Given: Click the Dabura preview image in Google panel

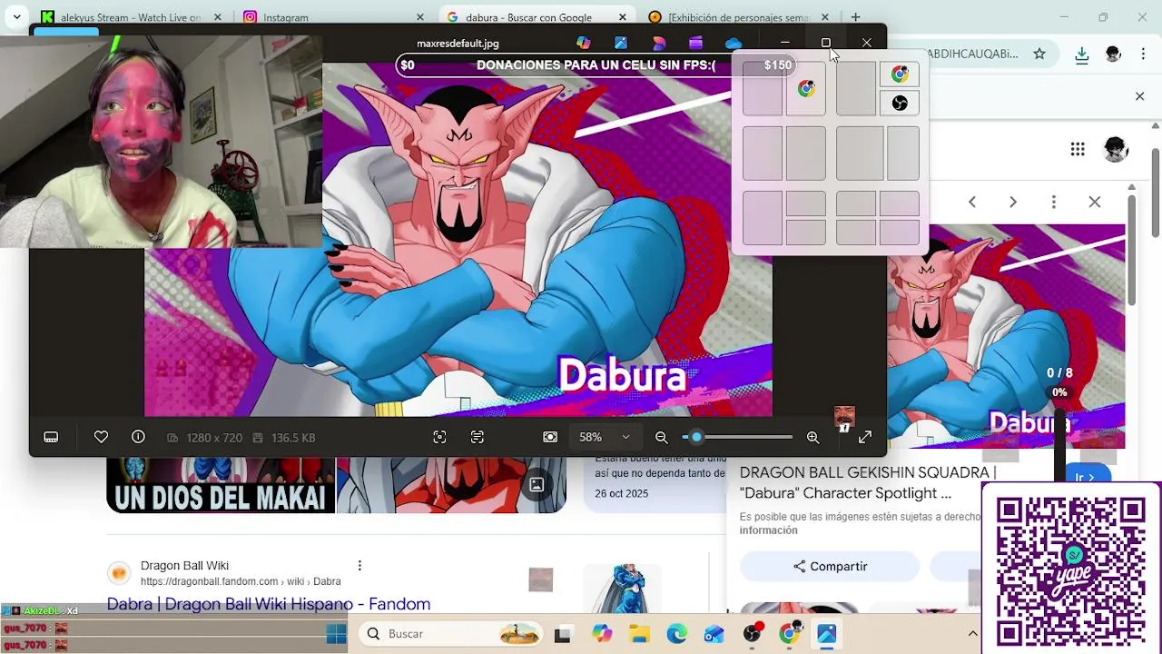Looking at the screenshot, I should [x=1006, y=336].
